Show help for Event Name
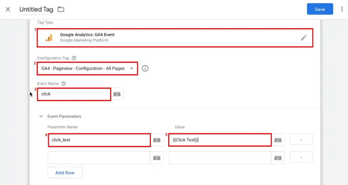 pyautogui.click(x=64, y=84)
